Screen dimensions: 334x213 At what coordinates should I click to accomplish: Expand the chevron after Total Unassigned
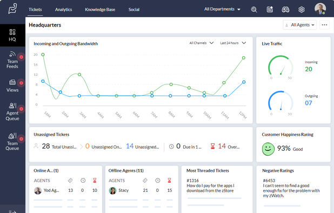[81, 147]
